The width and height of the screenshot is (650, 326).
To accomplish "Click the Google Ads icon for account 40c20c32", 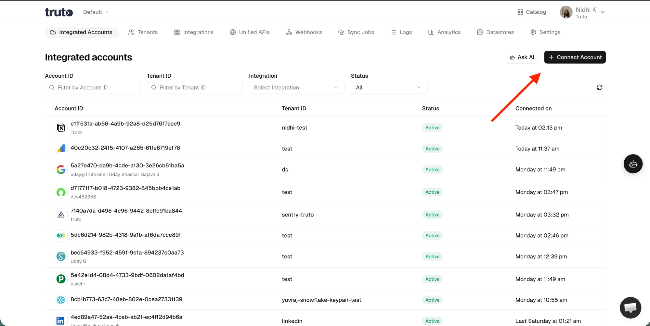I will tap(61, 149).
